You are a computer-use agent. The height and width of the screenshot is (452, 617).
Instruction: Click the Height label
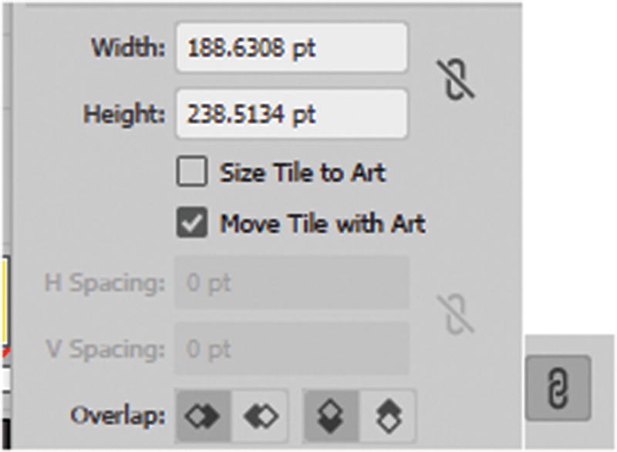pos(124,114)
